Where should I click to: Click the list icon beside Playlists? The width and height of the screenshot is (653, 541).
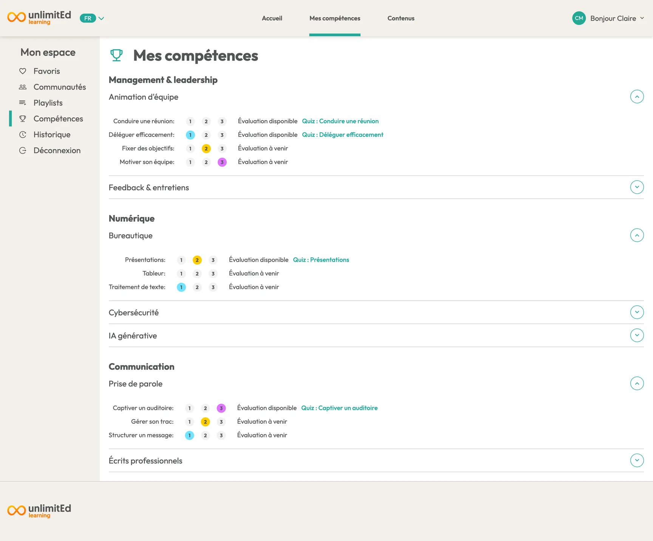tap(23, 103)
